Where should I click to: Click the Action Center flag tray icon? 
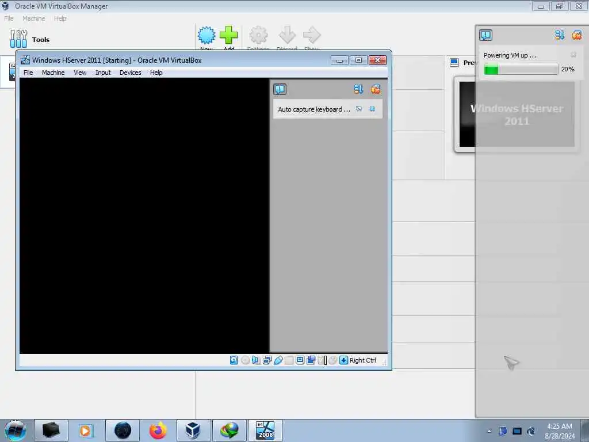click(503, 431)
